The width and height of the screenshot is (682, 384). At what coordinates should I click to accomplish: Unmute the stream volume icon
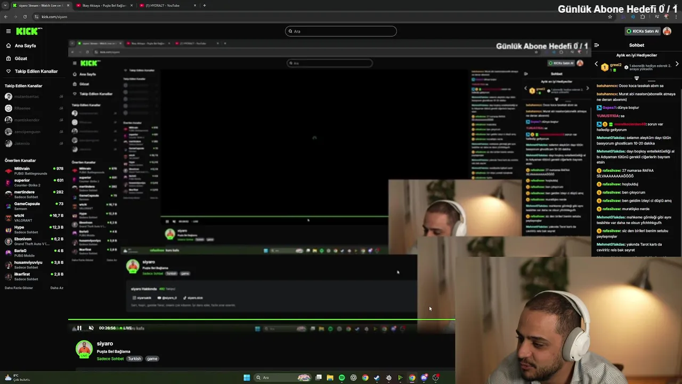pos(91,328)
